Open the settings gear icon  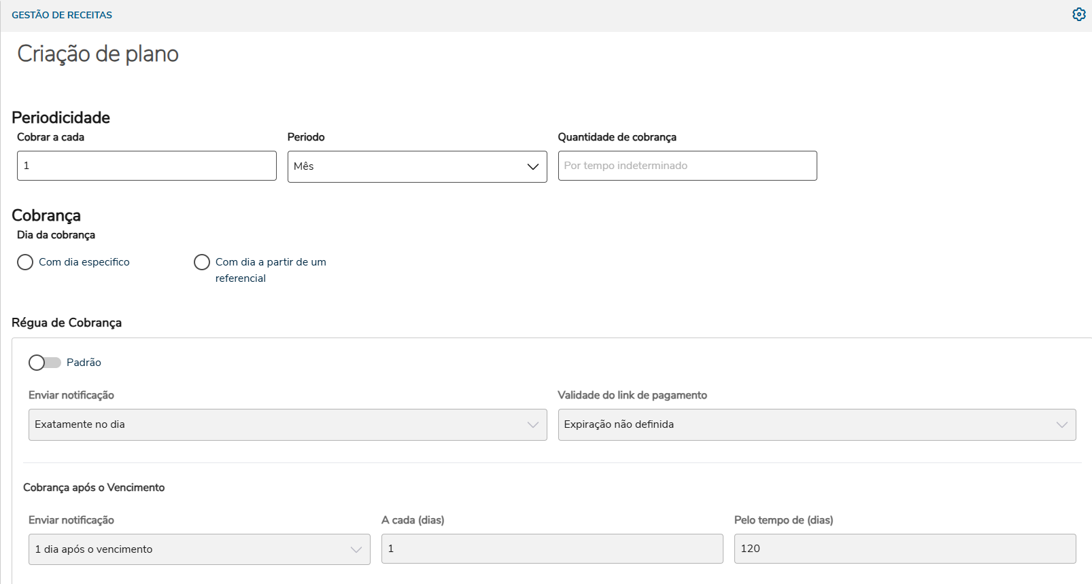click(x=1078, y=14)
